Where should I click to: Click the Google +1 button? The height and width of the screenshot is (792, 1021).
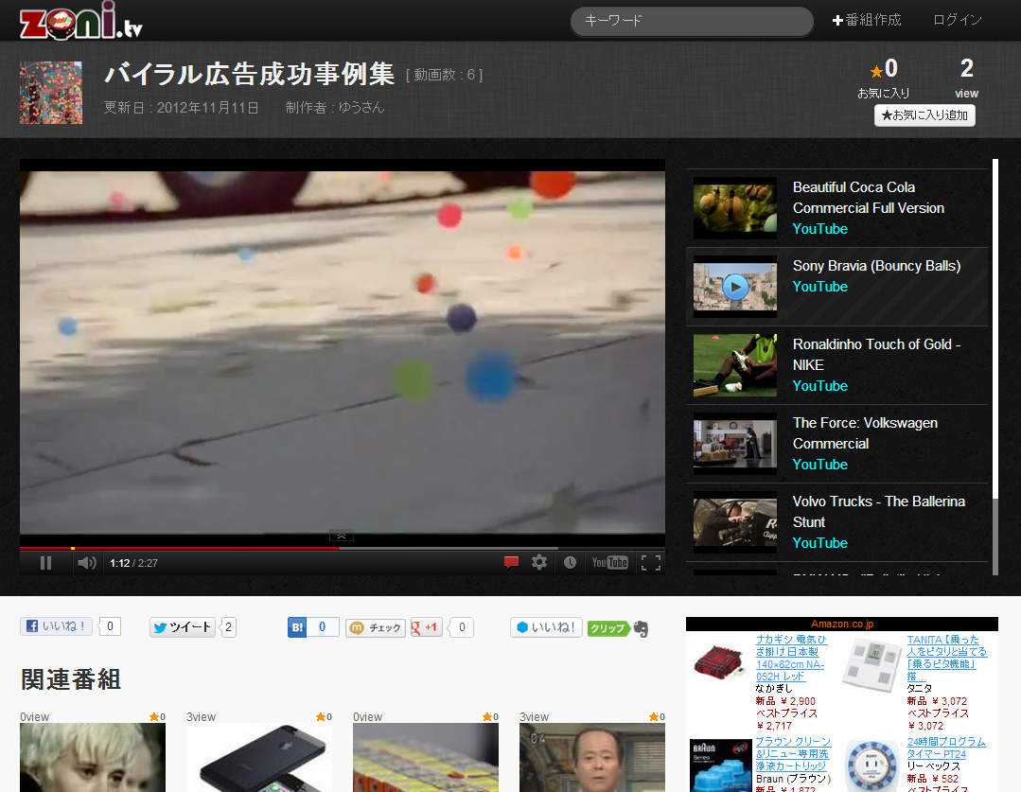[x=427, y=628]
